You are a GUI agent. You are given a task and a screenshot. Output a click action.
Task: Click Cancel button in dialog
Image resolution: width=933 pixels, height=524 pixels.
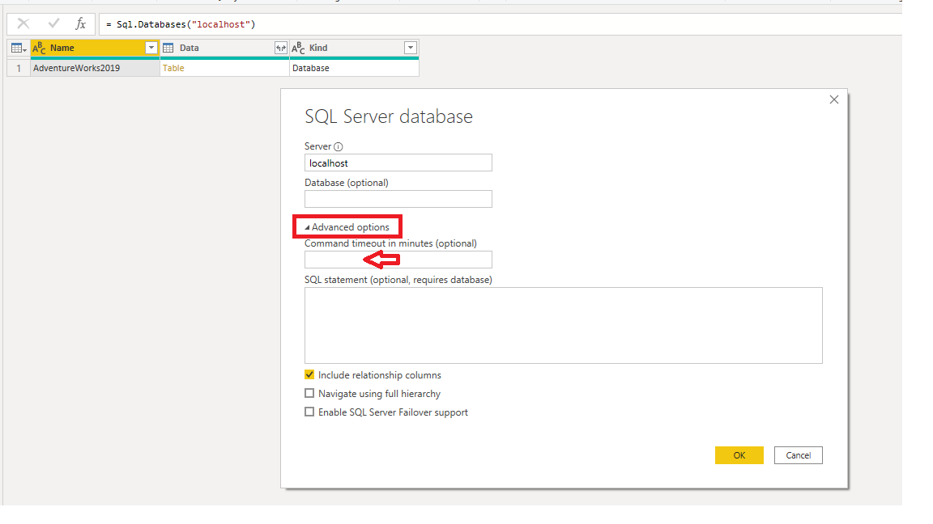tap(798, 455)
